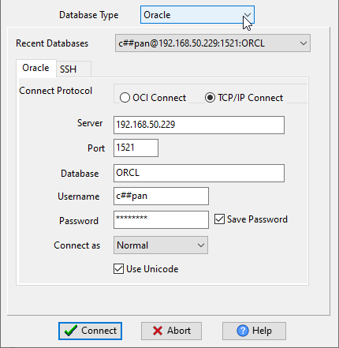
Task: Click the Database name field with ORCL
Action: coord(199,173)
